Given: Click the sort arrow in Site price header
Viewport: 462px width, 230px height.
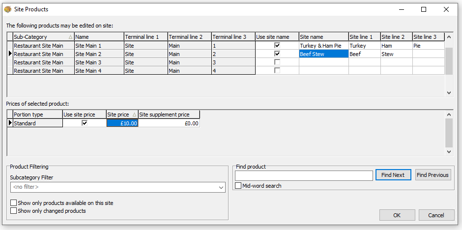Looking at the screenshot, I should pyautogui.click(x=134, y=115).
